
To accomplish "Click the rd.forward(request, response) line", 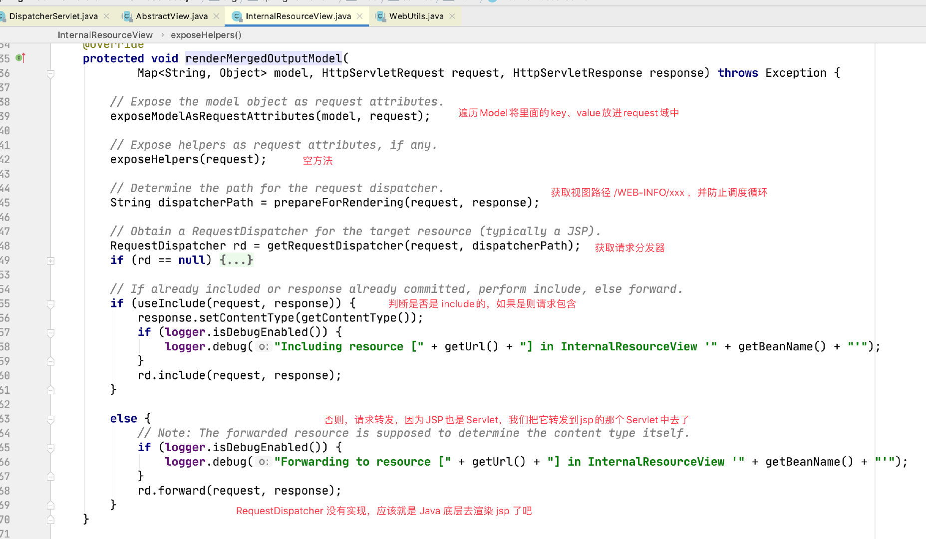I will tap(240, 491).
